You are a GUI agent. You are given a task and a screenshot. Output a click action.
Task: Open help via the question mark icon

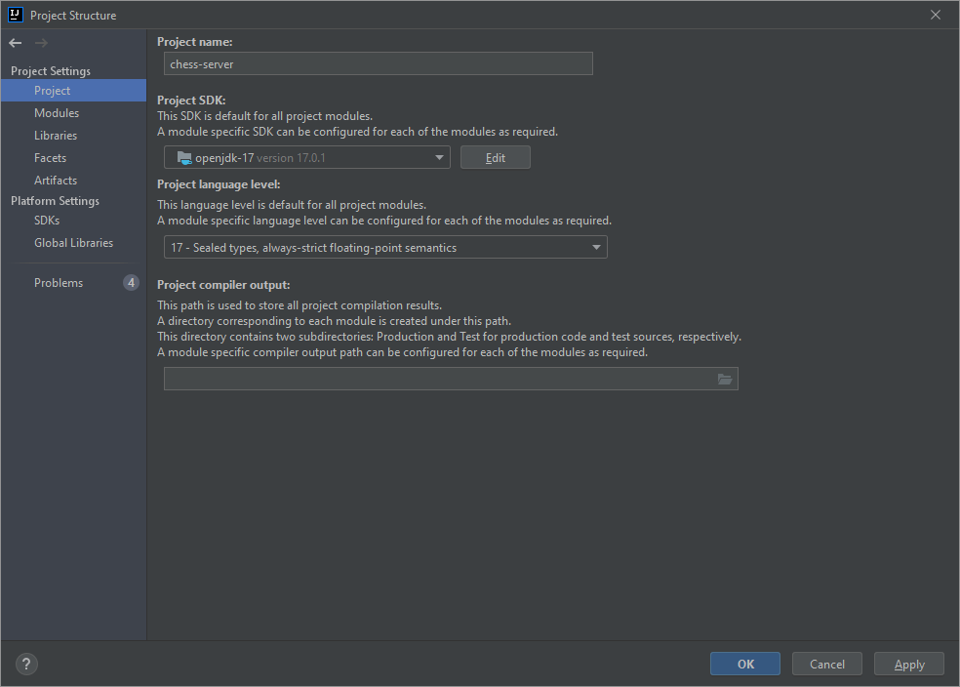[x=25, y=664]
